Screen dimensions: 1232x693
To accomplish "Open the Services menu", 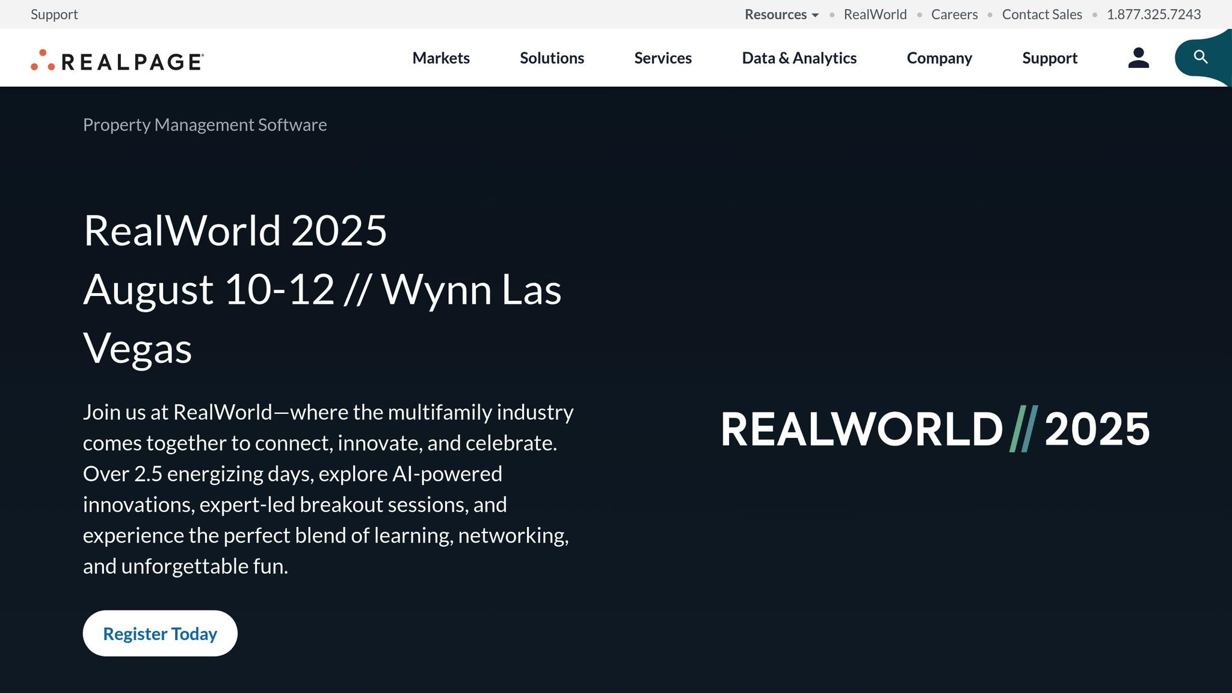I will (x=663, y=58).
